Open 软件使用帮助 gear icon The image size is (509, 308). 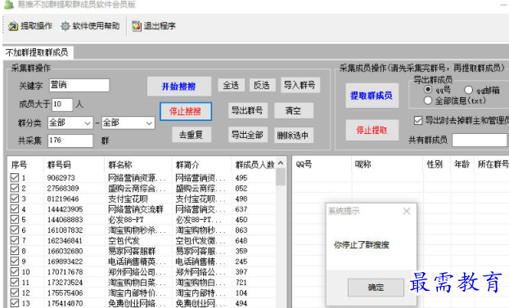tap(65, 26)
